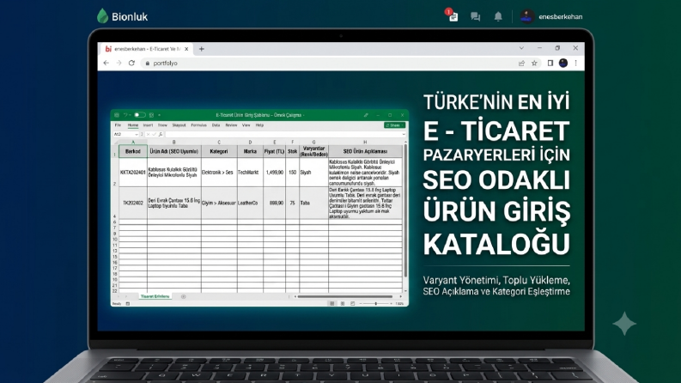Switch to the Excel Insert tab

148,125
